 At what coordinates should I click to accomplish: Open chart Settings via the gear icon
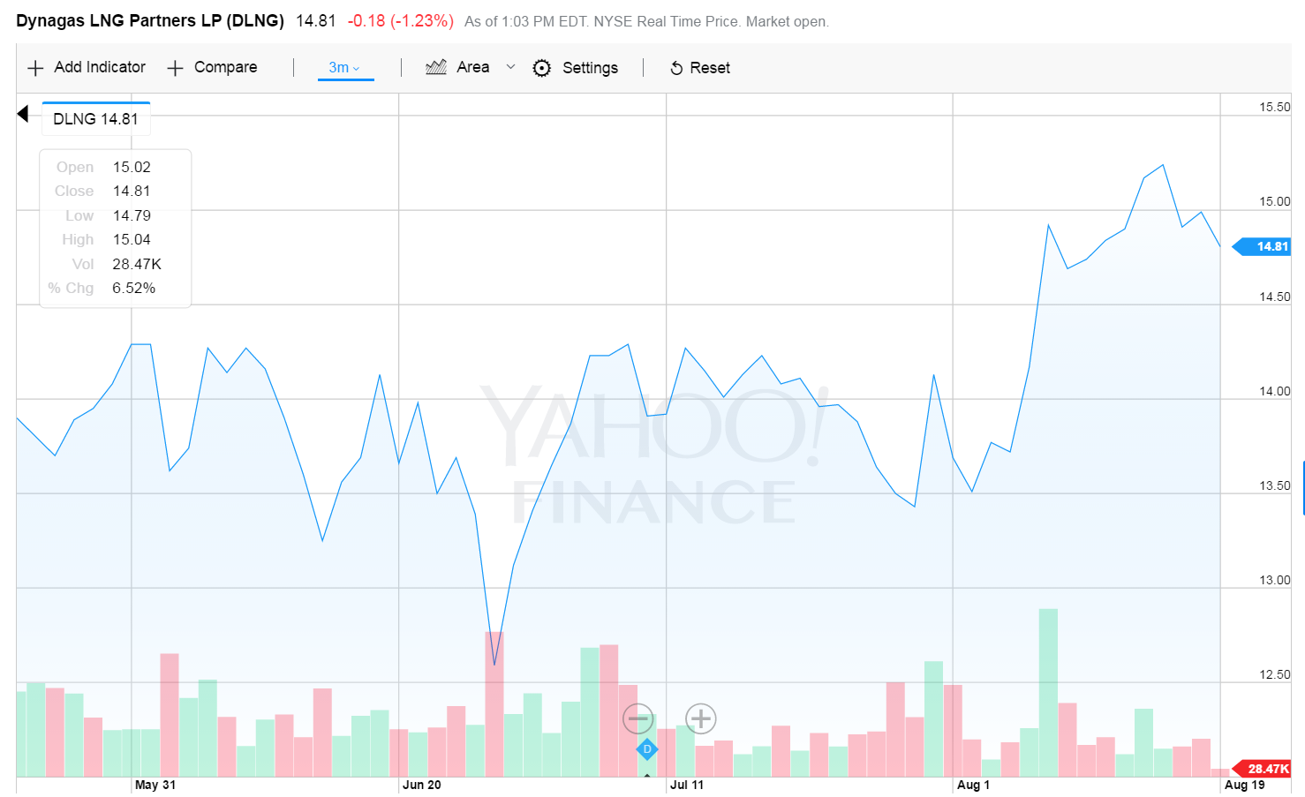click(541, 67)
